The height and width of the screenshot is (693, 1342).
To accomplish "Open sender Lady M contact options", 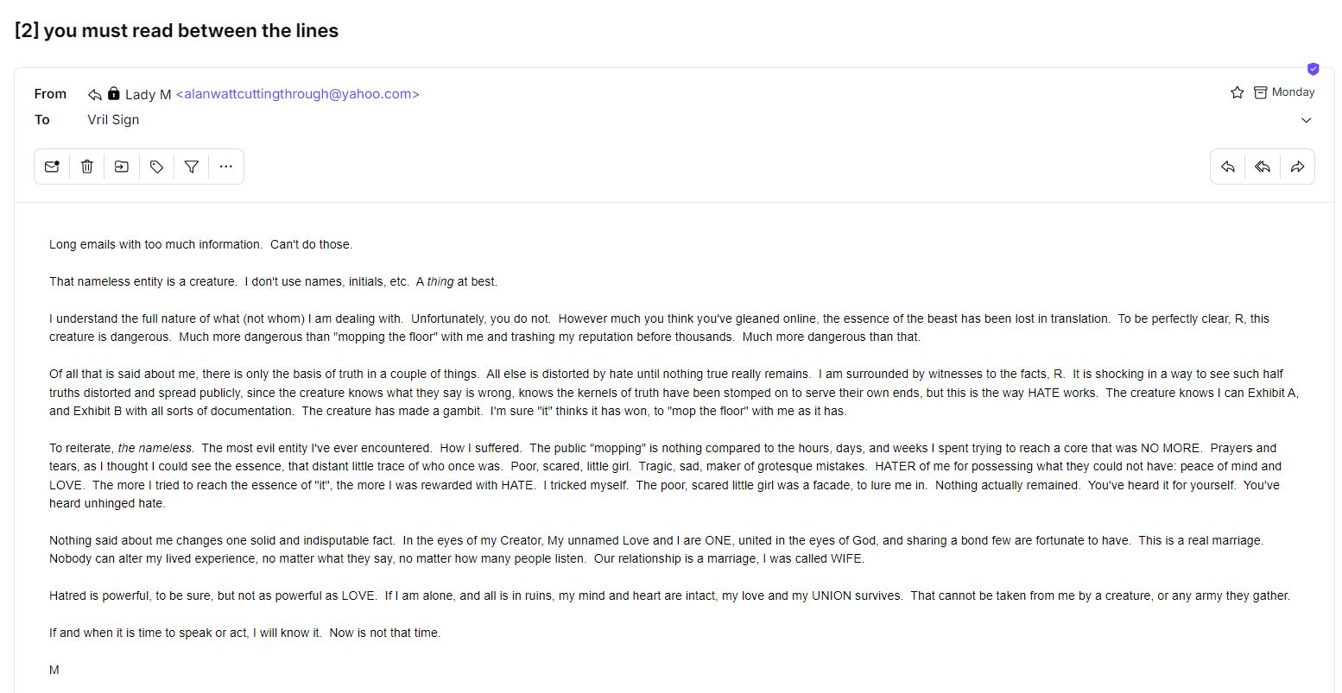I will [x=149, y=94].
